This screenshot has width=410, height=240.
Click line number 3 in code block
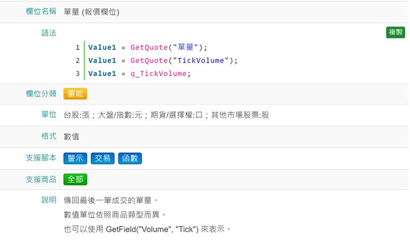[77, 73]
